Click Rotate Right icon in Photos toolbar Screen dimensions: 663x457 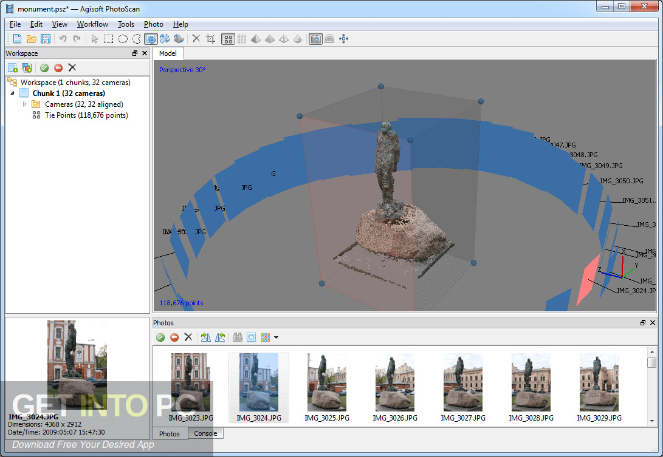(x=206, y=337)
